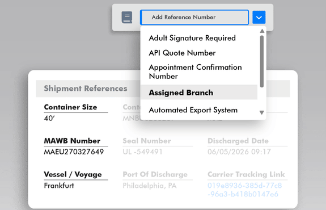Click the UL -549491 seal value
This screenshot has width=326, height=210.
[142, 152]
